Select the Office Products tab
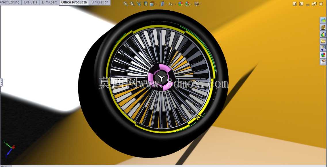This screenshot has width=327, height=167. tap(74, 3)
